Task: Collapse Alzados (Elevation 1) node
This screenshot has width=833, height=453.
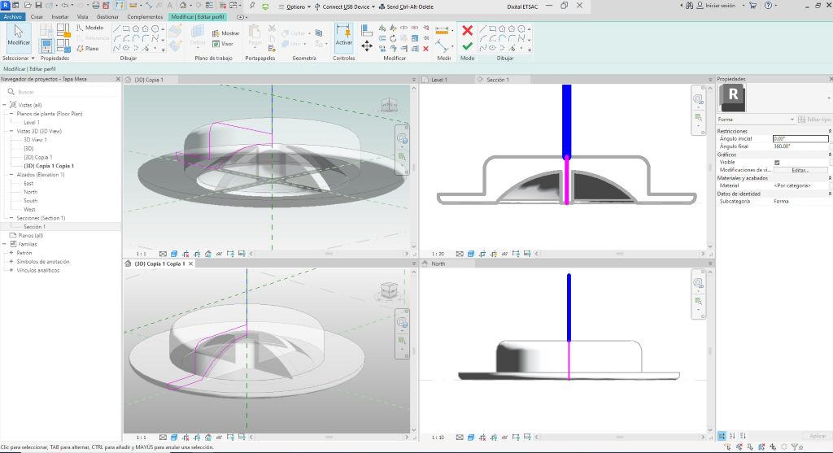Action: 11,175
